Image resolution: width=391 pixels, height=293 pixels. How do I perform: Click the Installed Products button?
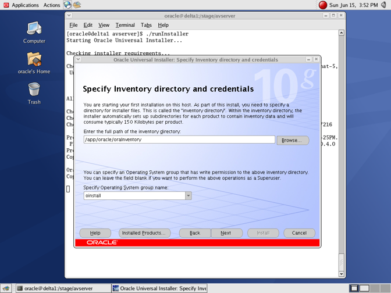pyautogui.click(x=145, y=233)
